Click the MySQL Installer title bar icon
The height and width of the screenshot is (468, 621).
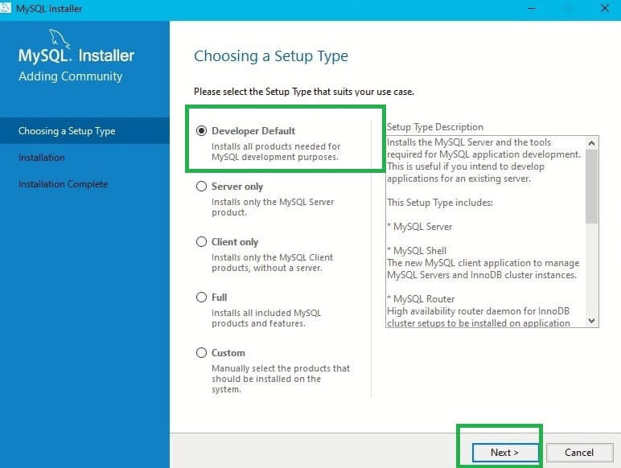(x=6, y=8)
